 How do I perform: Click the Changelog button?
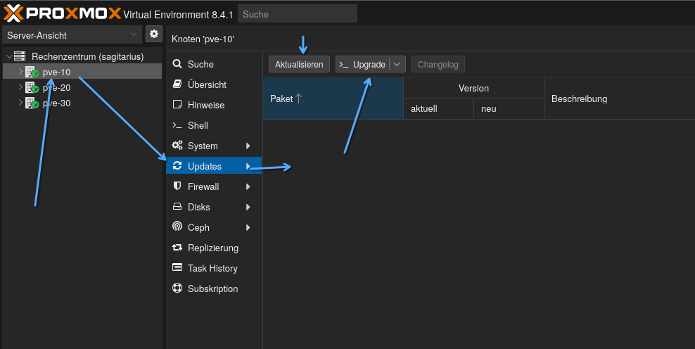[438, 64]
